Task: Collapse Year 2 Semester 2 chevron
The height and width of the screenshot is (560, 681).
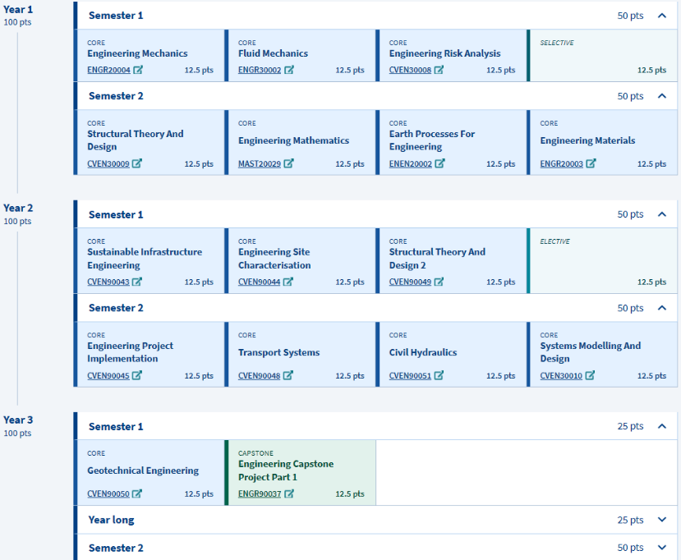Action: pos(662,308)
